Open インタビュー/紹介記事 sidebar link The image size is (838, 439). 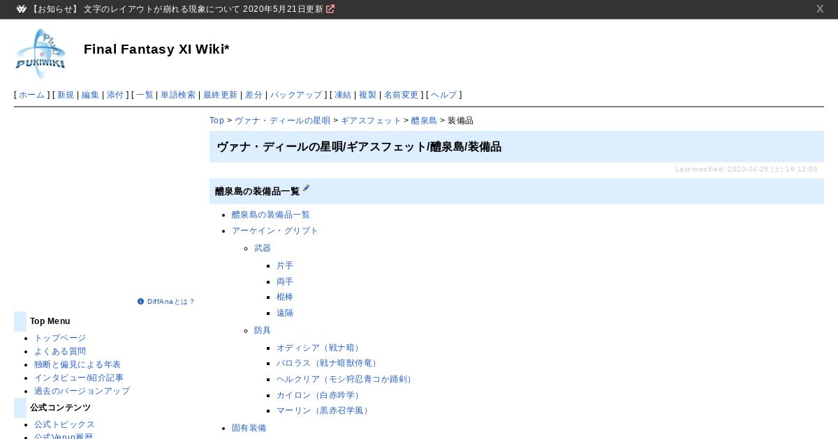tap(79, 378)
